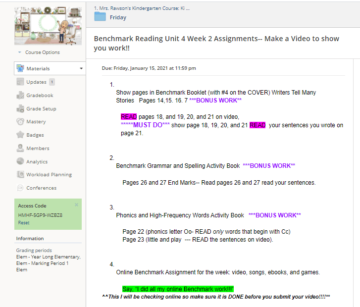Click the Workload Planning icon
The width and height of the screenshot is (360, 307).
[x=20, y=174]
